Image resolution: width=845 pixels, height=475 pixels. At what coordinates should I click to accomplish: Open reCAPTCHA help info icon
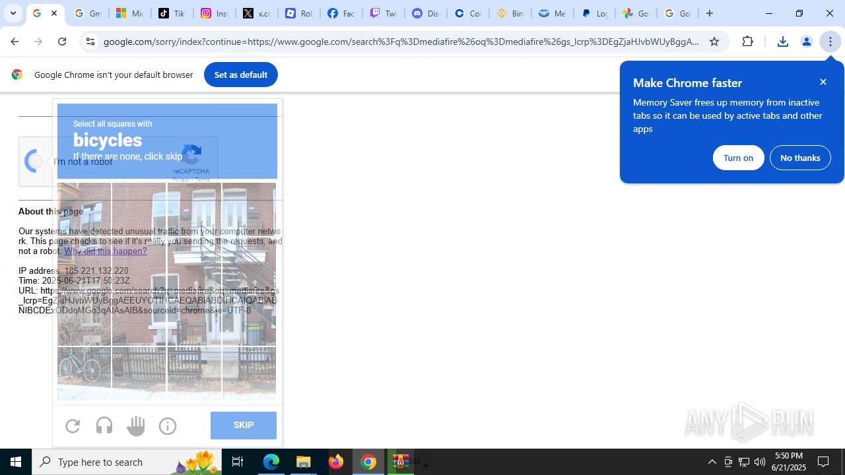pyautogui.click(x=168, y=426)
